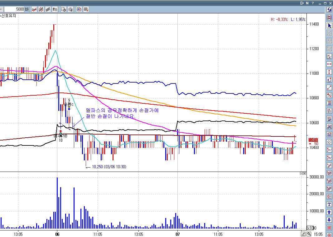
Task: Select the arrow pointer tool
Action: coord(329,26)
